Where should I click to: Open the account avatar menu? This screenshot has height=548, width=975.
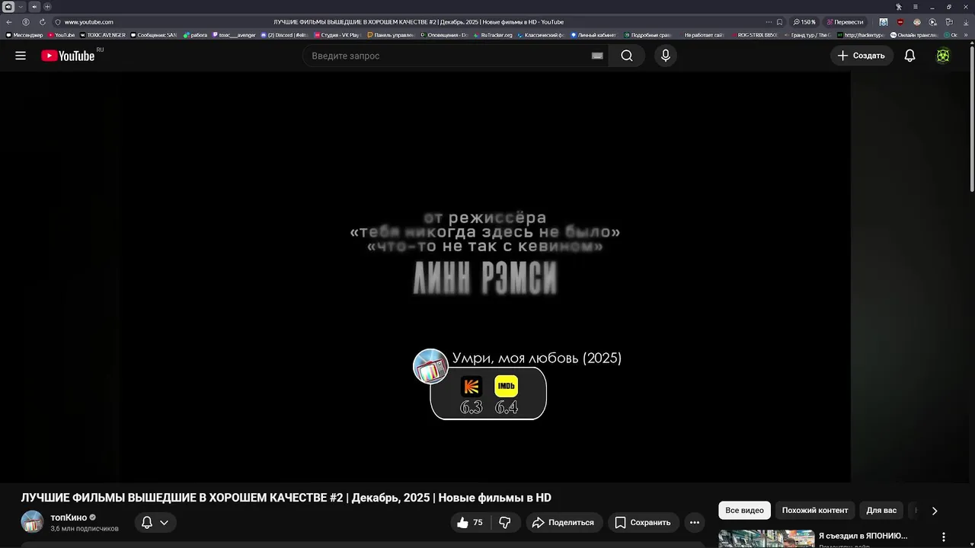pyautogui.click(x=943, y=56)
